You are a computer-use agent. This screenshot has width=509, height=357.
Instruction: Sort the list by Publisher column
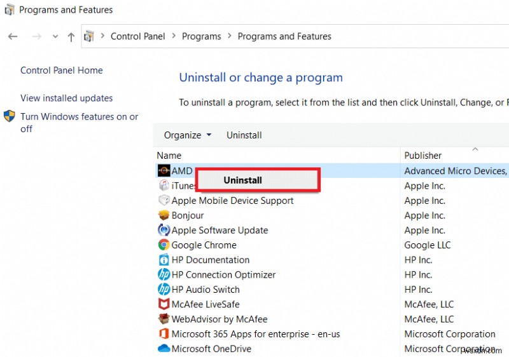pyautogui.click(x=423, y=155)
